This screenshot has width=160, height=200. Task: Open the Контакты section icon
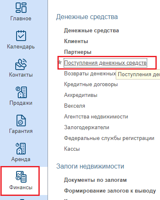[21, 64]
